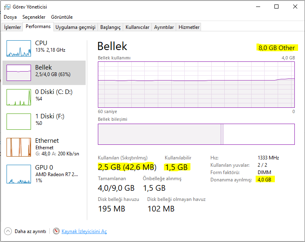
Task: Select the GPU 0 graph thumbnail
Action: [19, 174]
